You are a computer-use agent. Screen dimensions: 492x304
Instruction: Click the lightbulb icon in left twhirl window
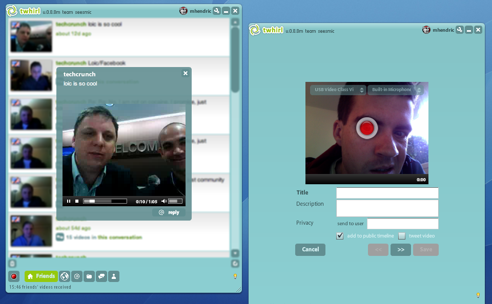point(235,276)
